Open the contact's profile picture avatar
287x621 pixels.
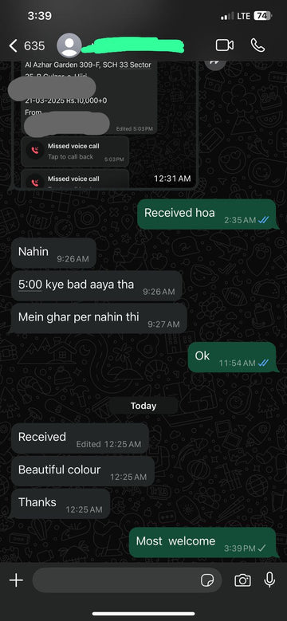[69, 45]
